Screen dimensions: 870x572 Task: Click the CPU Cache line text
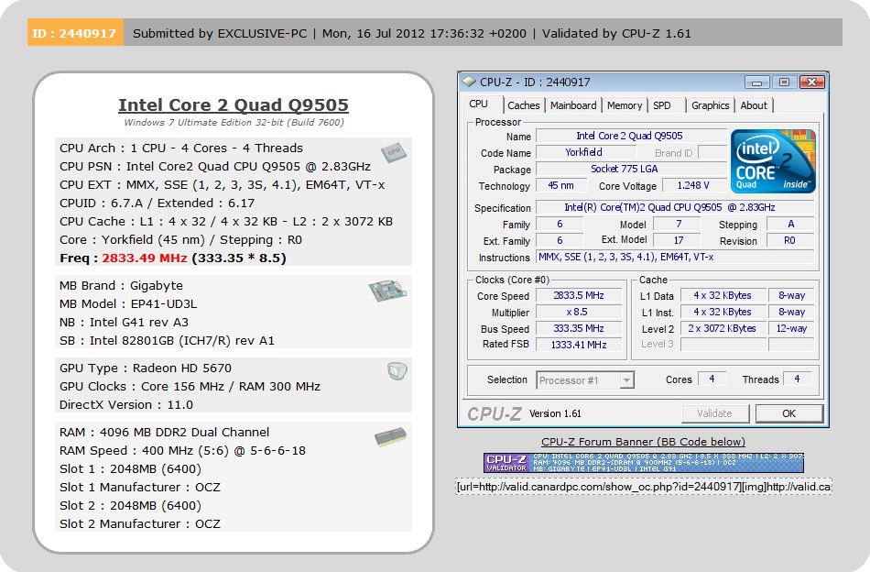point(226,221)
